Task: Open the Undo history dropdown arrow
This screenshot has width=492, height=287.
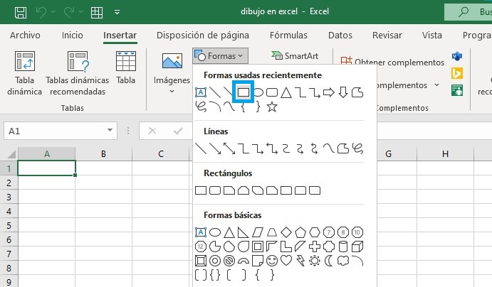Action: tap(53, 12)
